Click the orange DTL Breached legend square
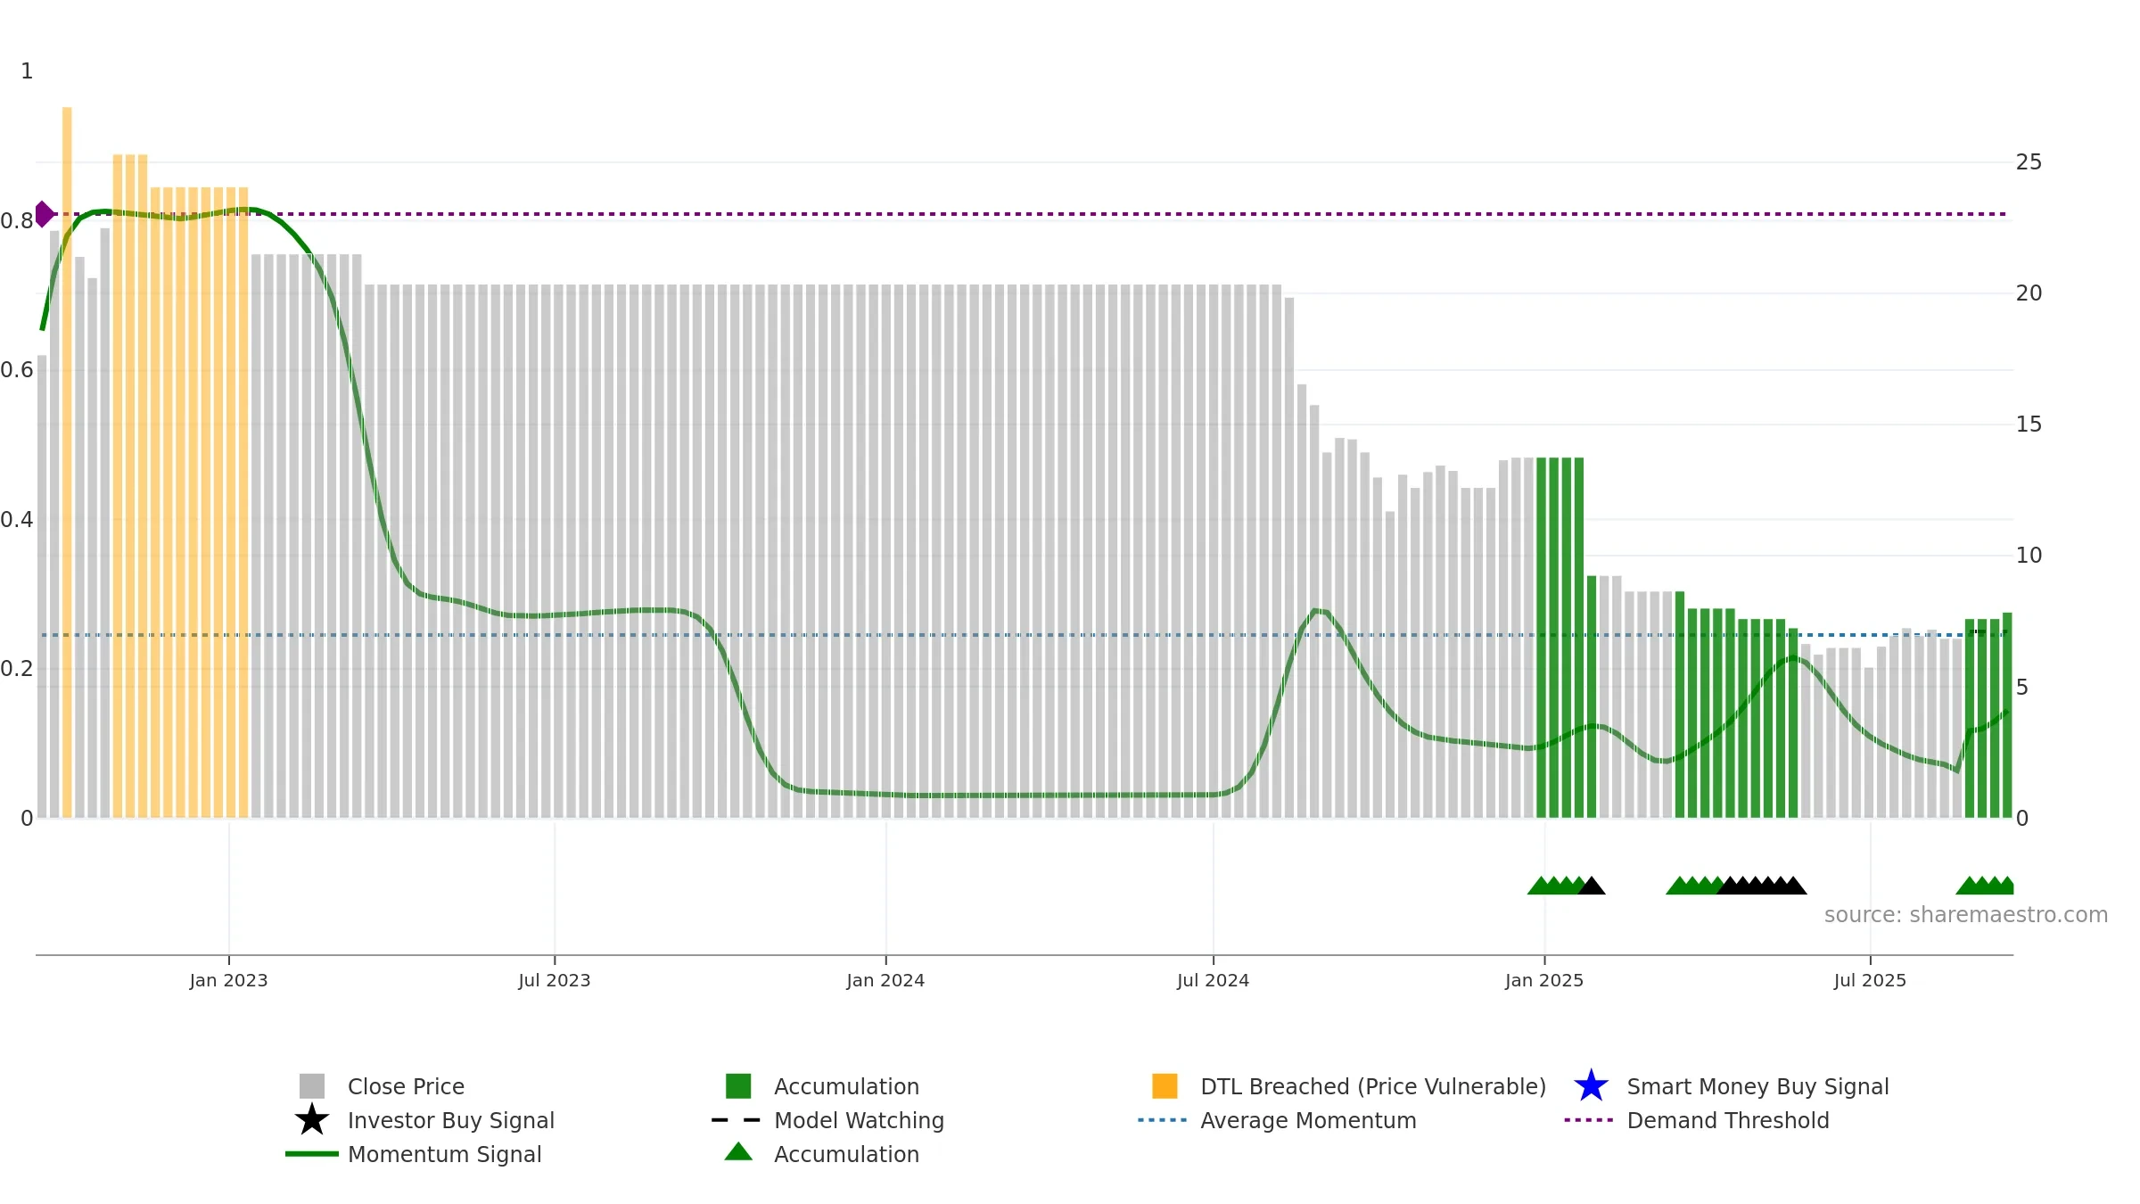The width and height of the screenshot is (2140, 1204). 1165,1086
